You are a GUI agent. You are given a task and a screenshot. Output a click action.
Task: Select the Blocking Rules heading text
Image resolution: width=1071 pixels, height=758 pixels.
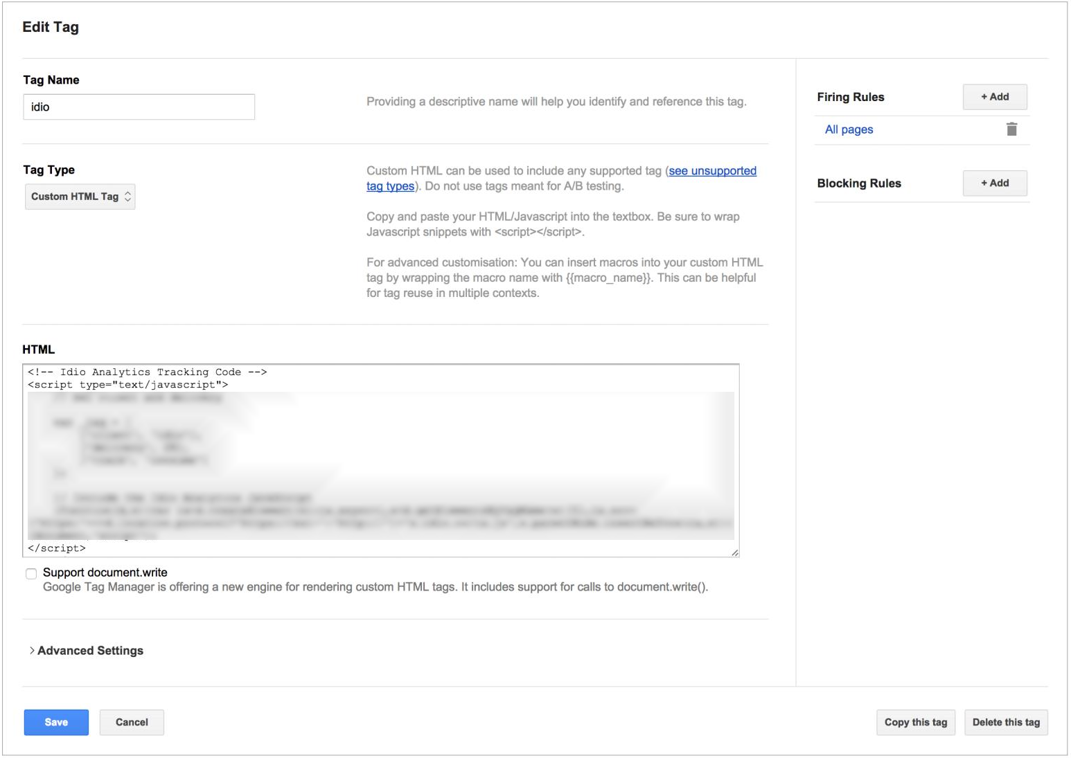click(x=859, y=183)
